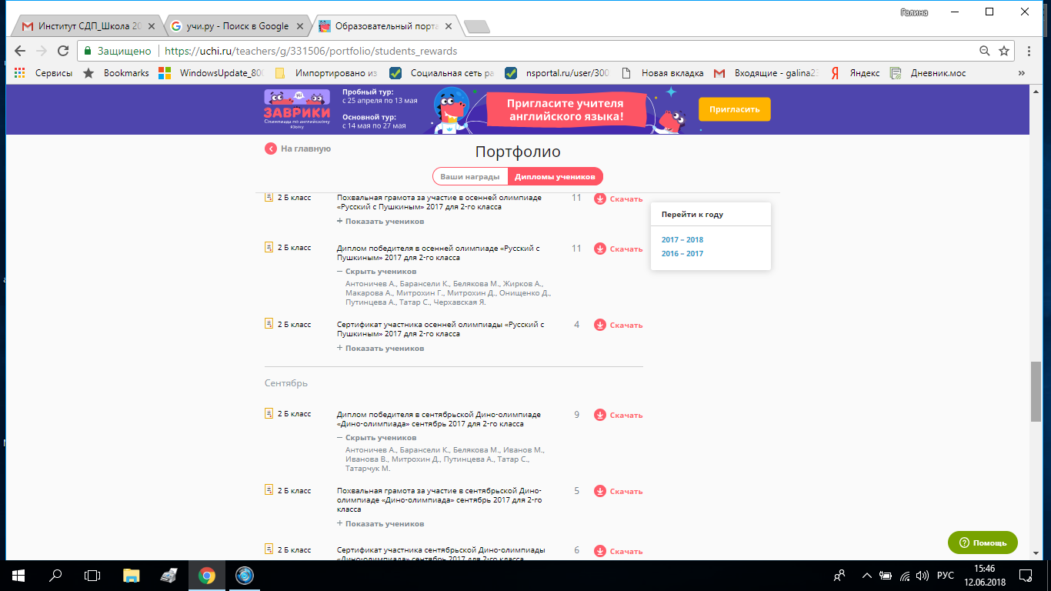Click the red back arrow icon by На главную
1051x591 pixels.
[x=271, y=149]
